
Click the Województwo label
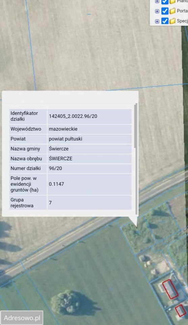pos(26,129)
